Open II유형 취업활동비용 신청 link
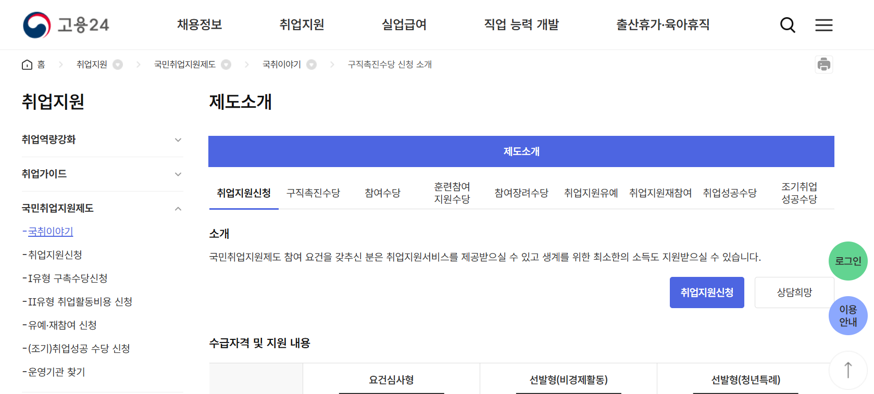This screenshot has height=394, width=874. pyautogui.click(x=80, y=302)
